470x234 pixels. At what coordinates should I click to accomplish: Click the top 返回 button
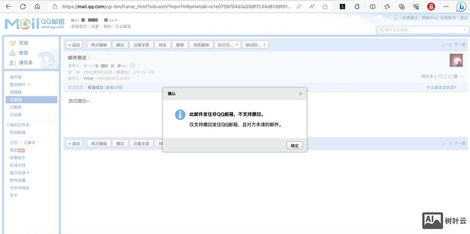point(74,45)
